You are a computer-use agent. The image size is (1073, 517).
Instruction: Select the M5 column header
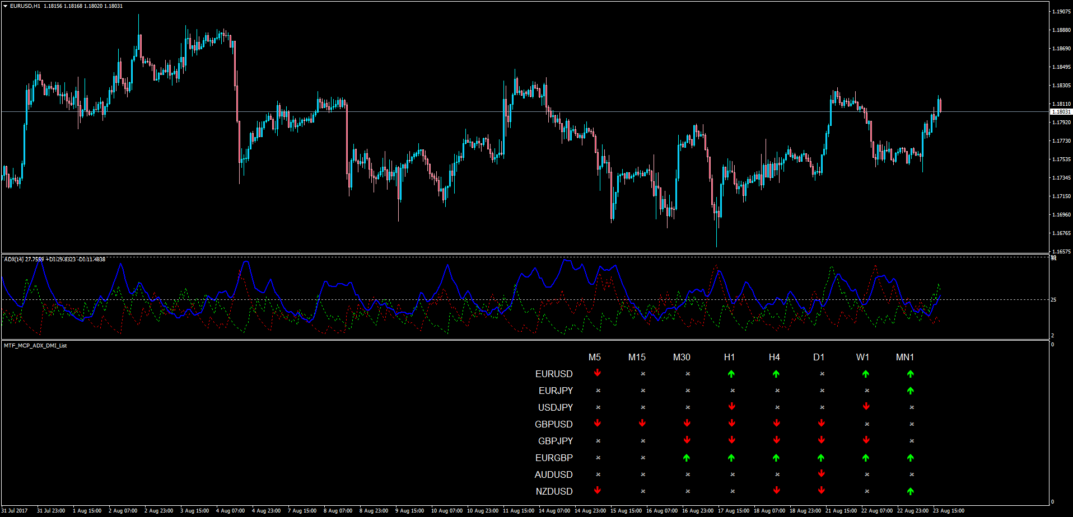[595, 357]
